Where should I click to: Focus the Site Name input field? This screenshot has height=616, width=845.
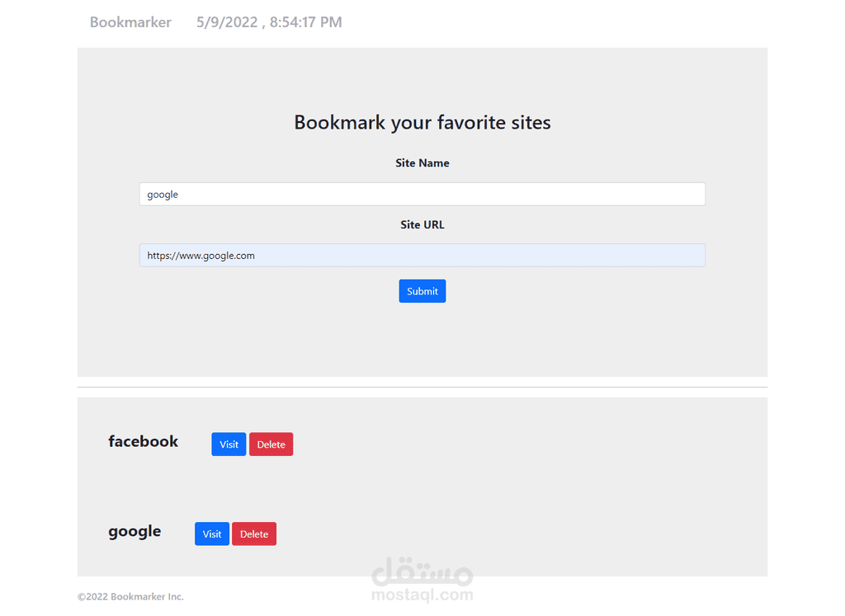422,195
